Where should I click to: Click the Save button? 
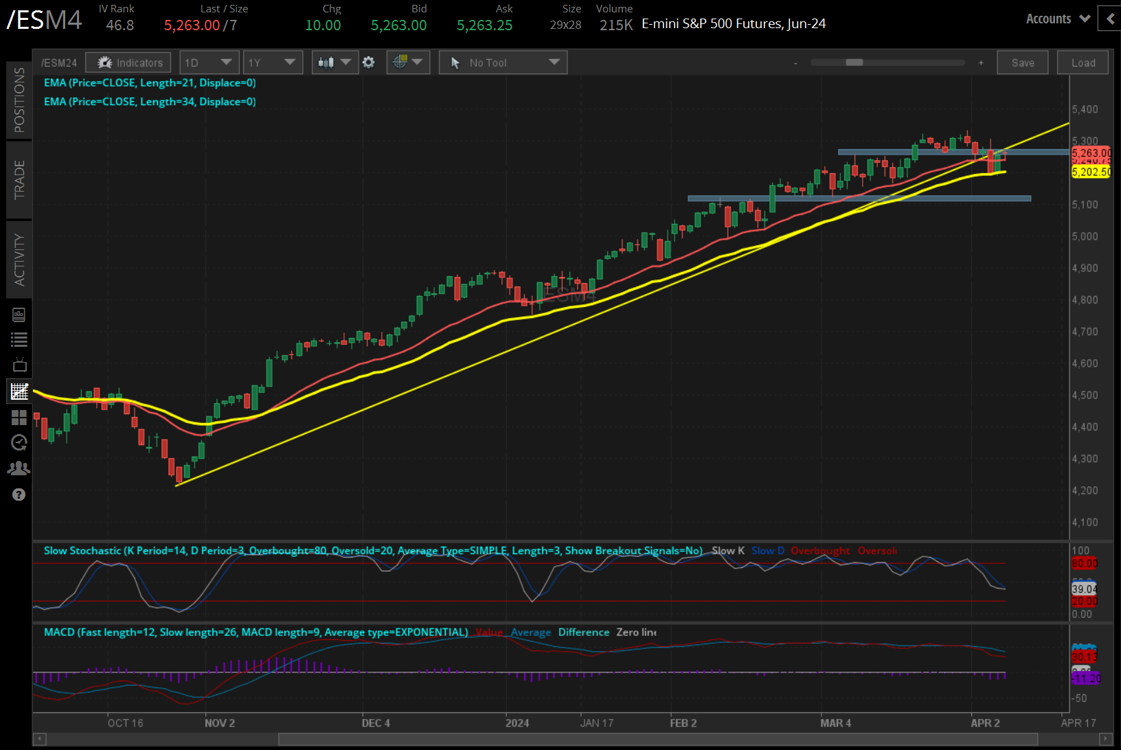[1022, 62]
